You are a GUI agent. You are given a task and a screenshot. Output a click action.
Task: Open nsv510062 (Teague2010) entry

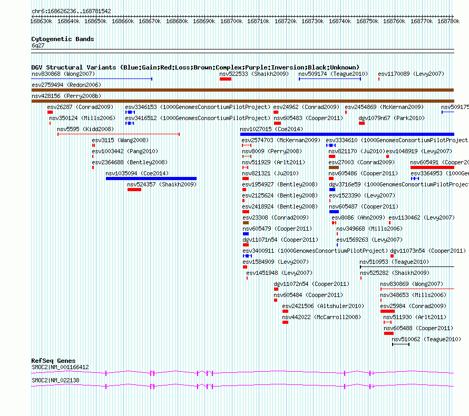tap(426, 339)
